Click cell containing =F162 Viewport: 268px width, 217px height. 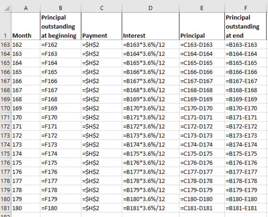[x=60, y=45]
